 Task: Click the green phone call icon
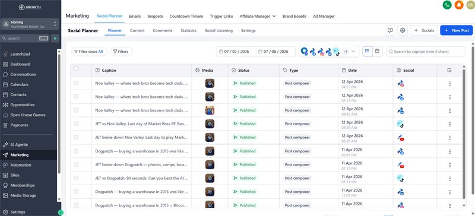(447, 5)
